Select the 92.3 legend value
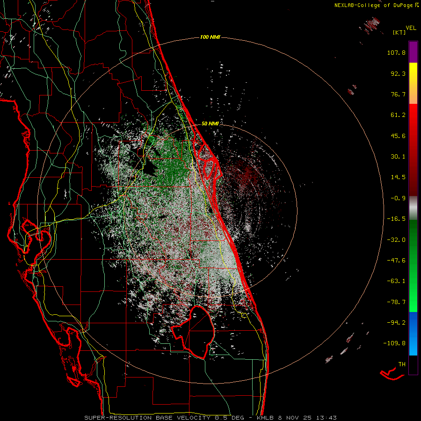Image resolution: width=421 pixels, height=421 pixels. (398, 73)
